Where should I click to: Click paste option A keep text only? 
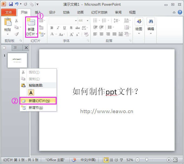31,93
